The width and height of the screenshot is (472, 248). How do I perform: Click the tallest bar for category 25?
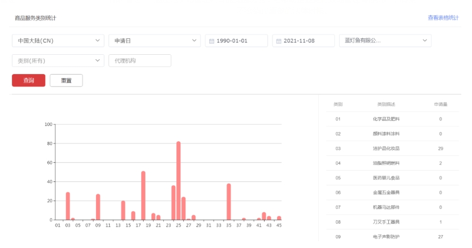click(x=179, y=181)
